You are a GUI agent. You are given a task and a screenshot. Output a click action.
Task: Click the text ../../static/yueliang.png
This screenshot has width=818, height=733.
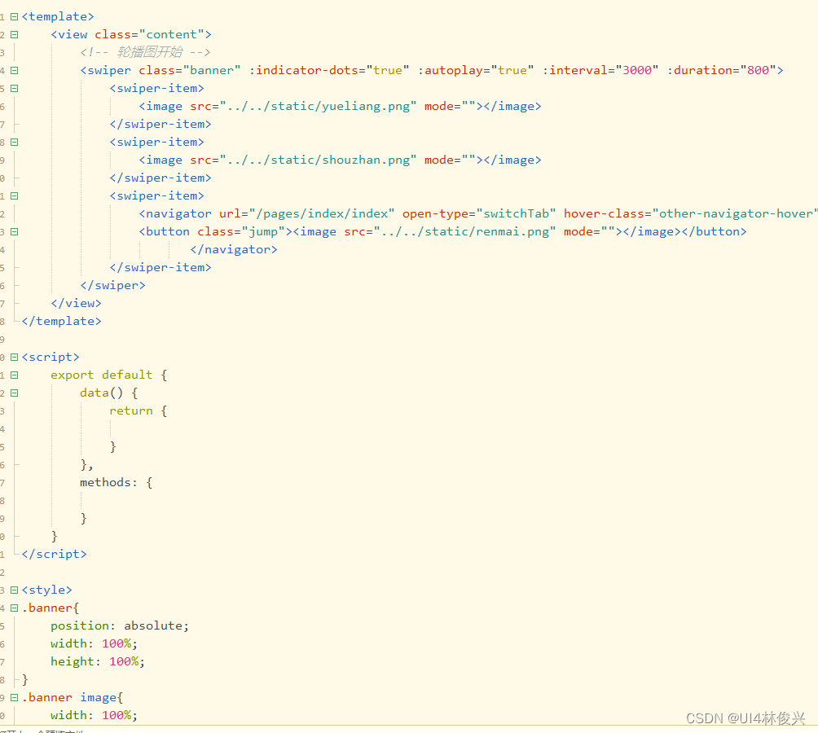point(319,107)
